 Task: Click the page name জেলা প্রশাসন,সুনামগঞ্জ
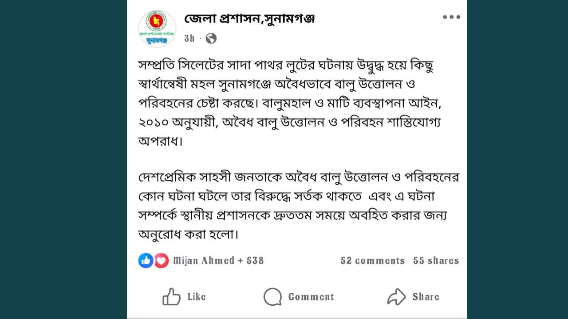[x=249, y=19]
